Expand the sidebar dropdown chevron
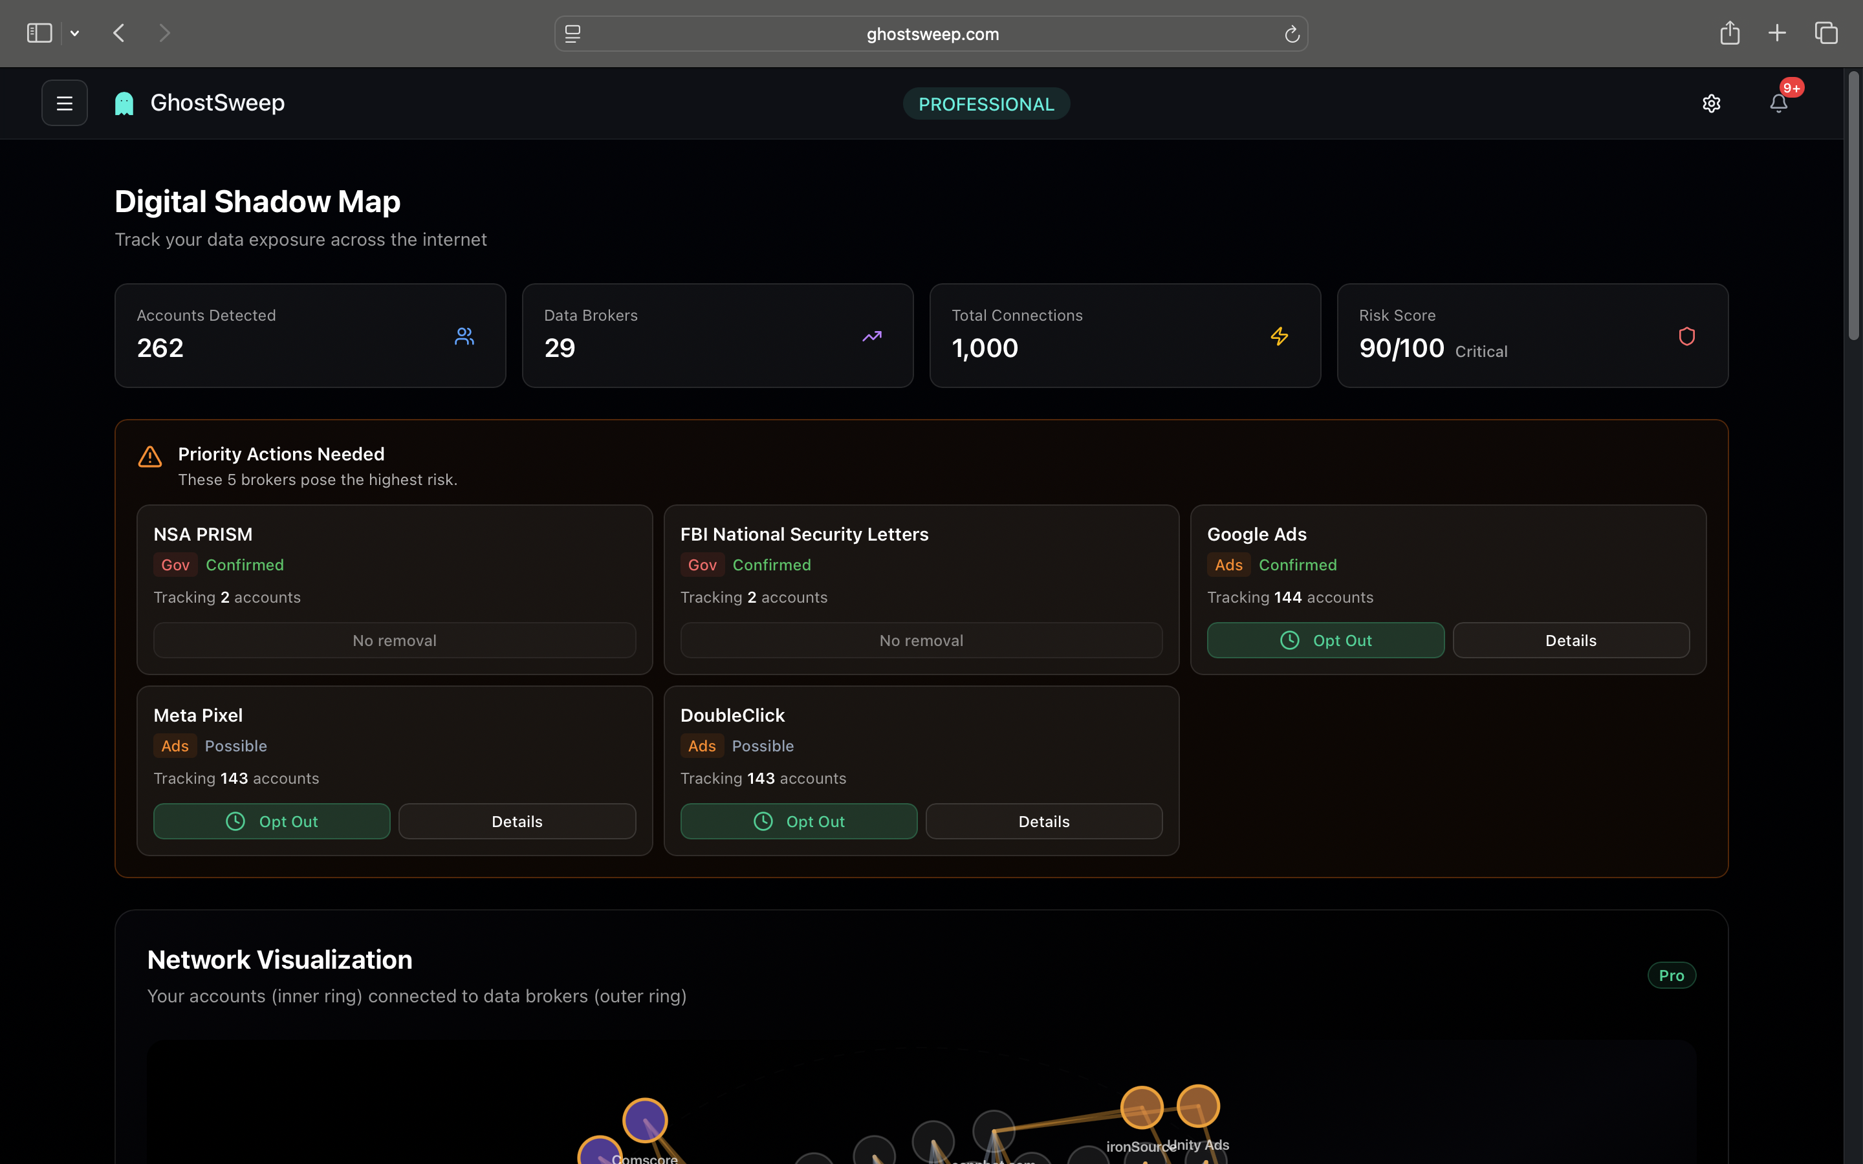The height and width of the screenshot is (1164, 1863). point(74,33)
